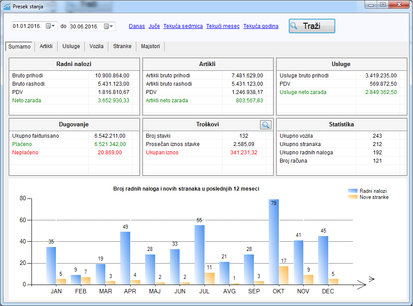This screenshot has height=306, width=413.
Task: Open the Troškovi details magnifier icon
Action: pyautogui.click(x=266, y=125)
